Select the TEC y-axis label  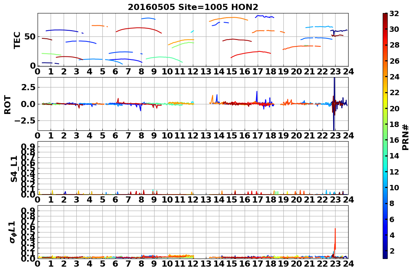click(x=17, y=40)
